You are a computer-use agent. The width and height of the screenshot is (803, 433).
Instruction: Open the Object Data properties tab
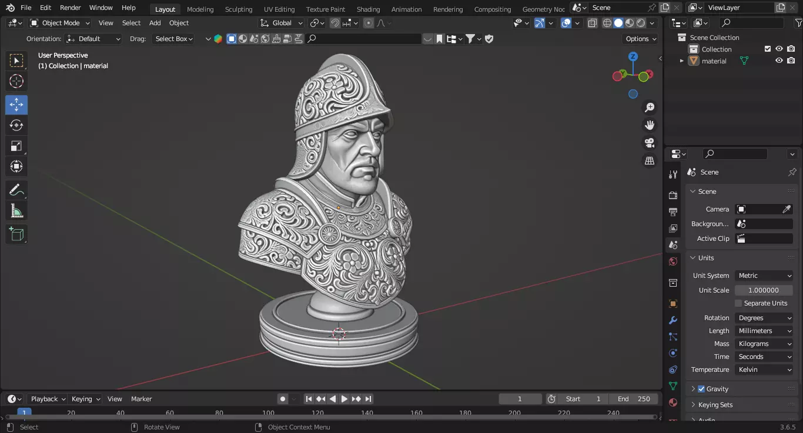pyautogui.click(x=673, y=386)
